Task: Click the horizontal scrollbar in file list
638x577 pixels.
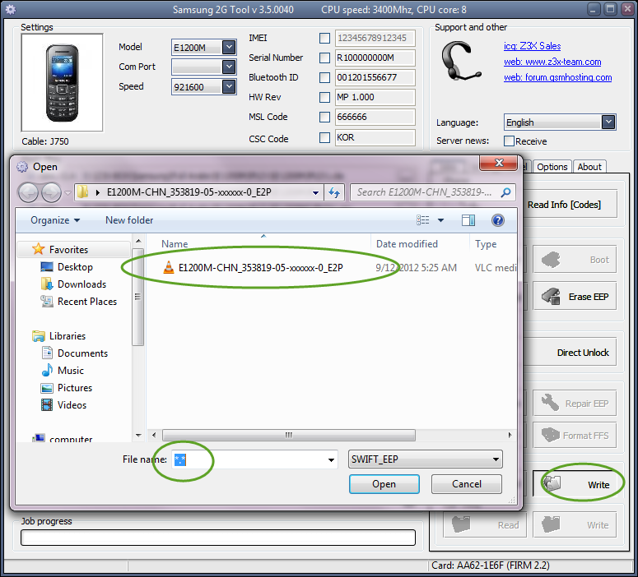Action: point(288,435)
